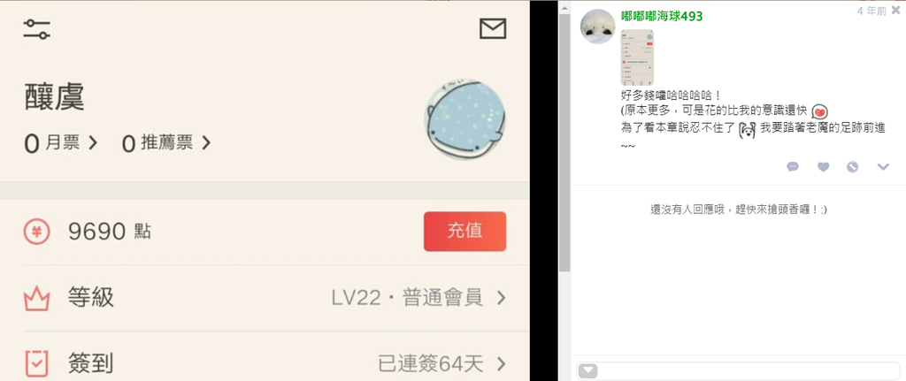Click the blue whale profile avatar
The height and width of the screenshot is (381, 906).
465,119
